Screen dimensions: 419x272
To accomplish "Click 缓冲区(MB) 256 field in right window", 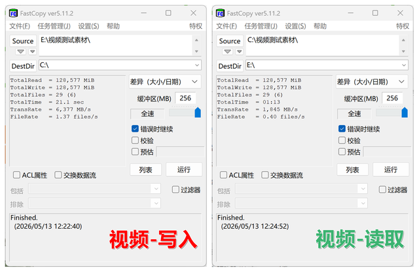I will (392, 98).
